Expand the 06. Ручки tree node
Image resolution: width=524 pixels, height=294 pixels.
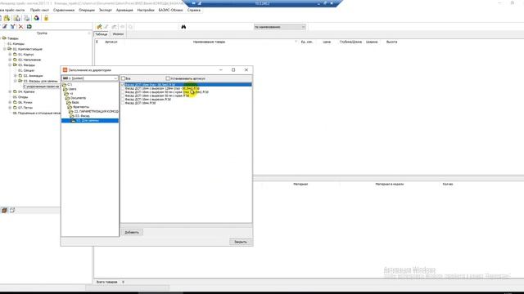(x=10, y=102)
